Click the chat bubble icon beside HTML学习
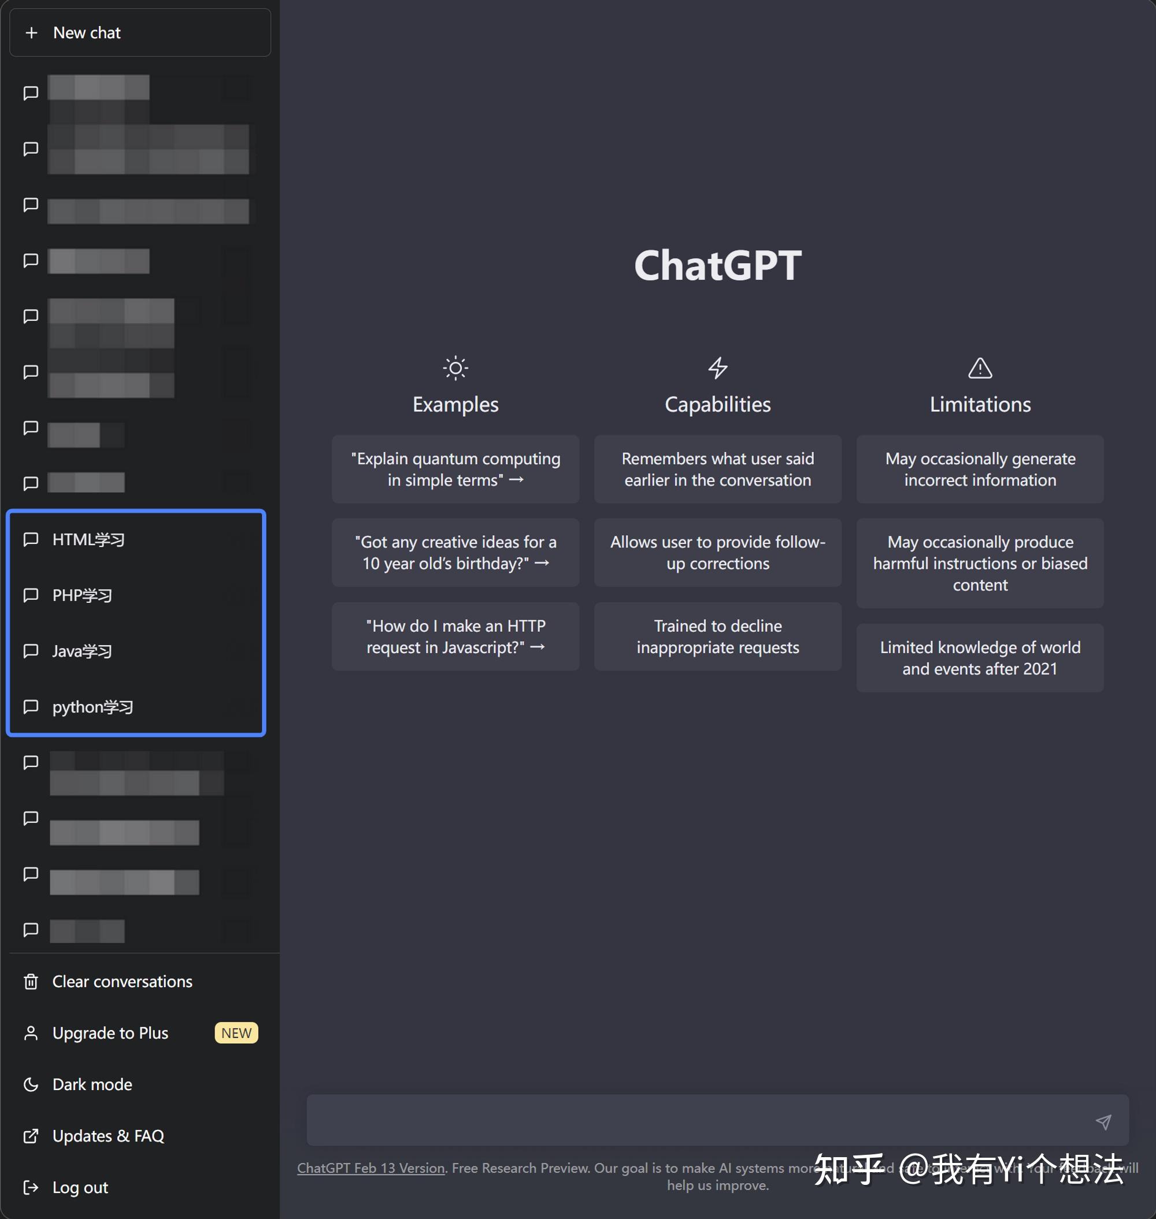The height and width of the screenshot is (1219, 1156). 31,539
